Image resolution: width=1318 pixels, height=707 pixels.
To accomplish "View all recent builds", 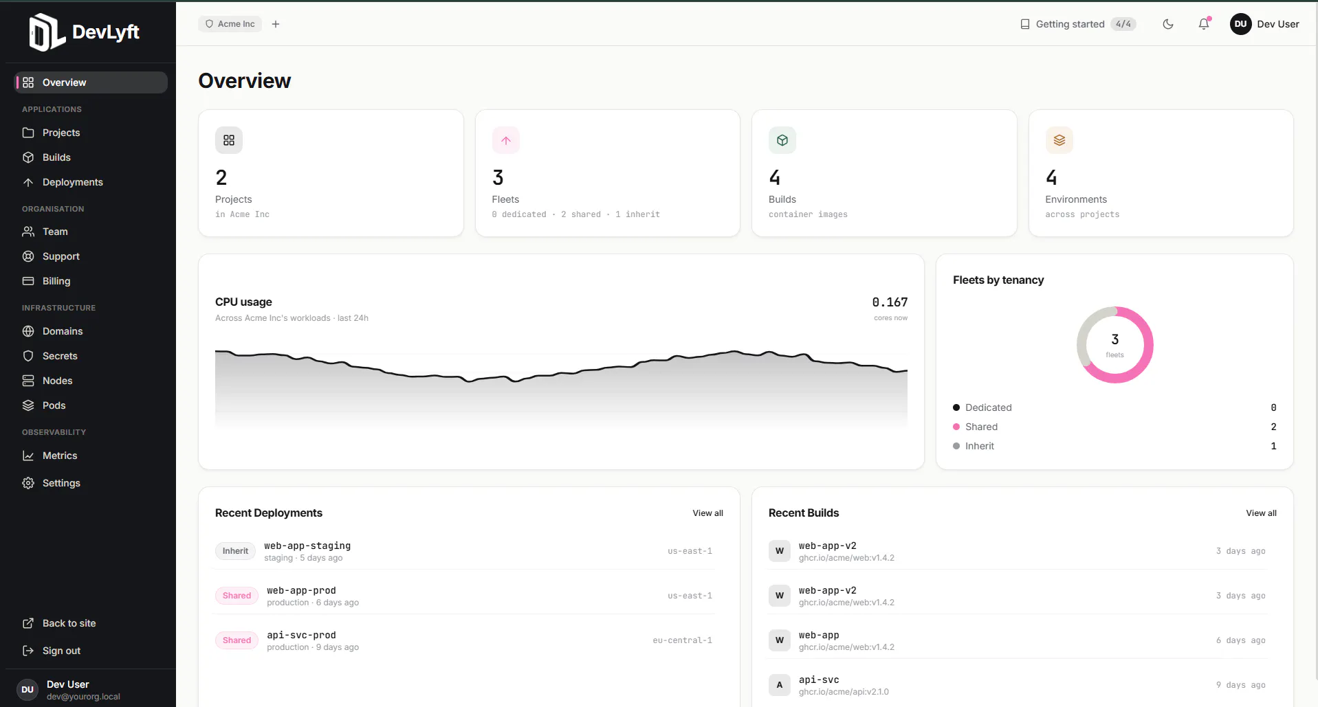I will point(1261,513).
